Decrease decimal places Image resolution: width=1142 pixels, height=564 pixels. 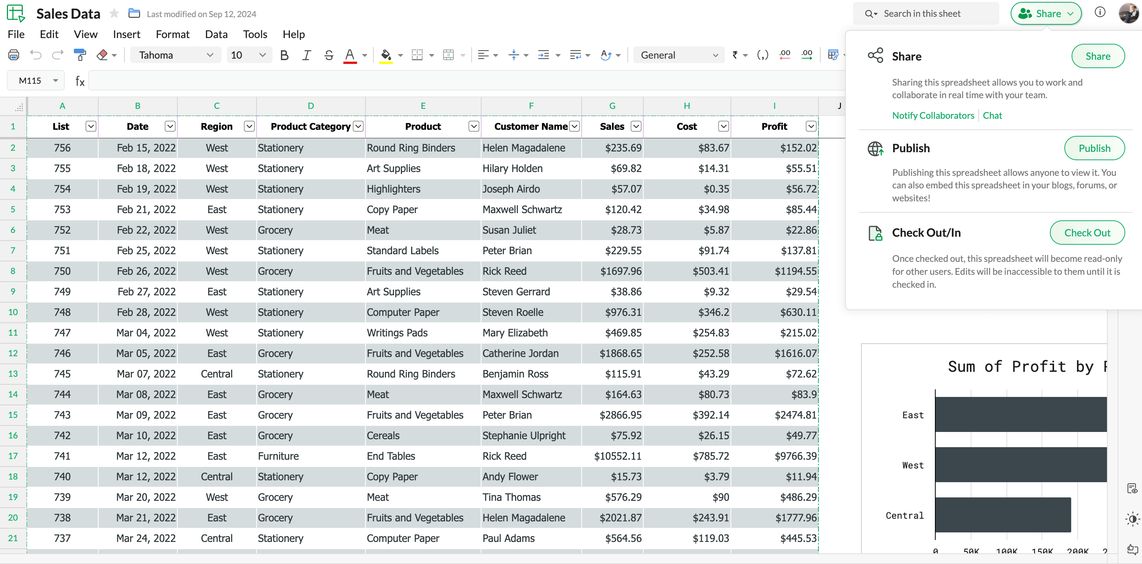(785, 54)
